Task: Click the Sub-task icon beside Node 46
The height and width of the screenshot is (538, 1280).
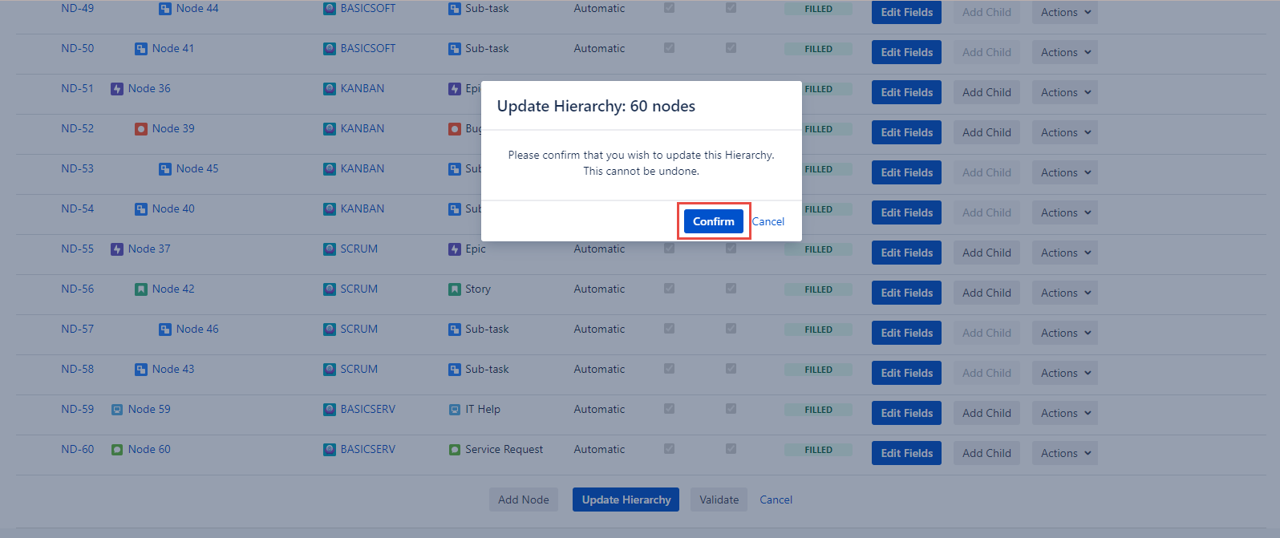Action: click(165, 330)
